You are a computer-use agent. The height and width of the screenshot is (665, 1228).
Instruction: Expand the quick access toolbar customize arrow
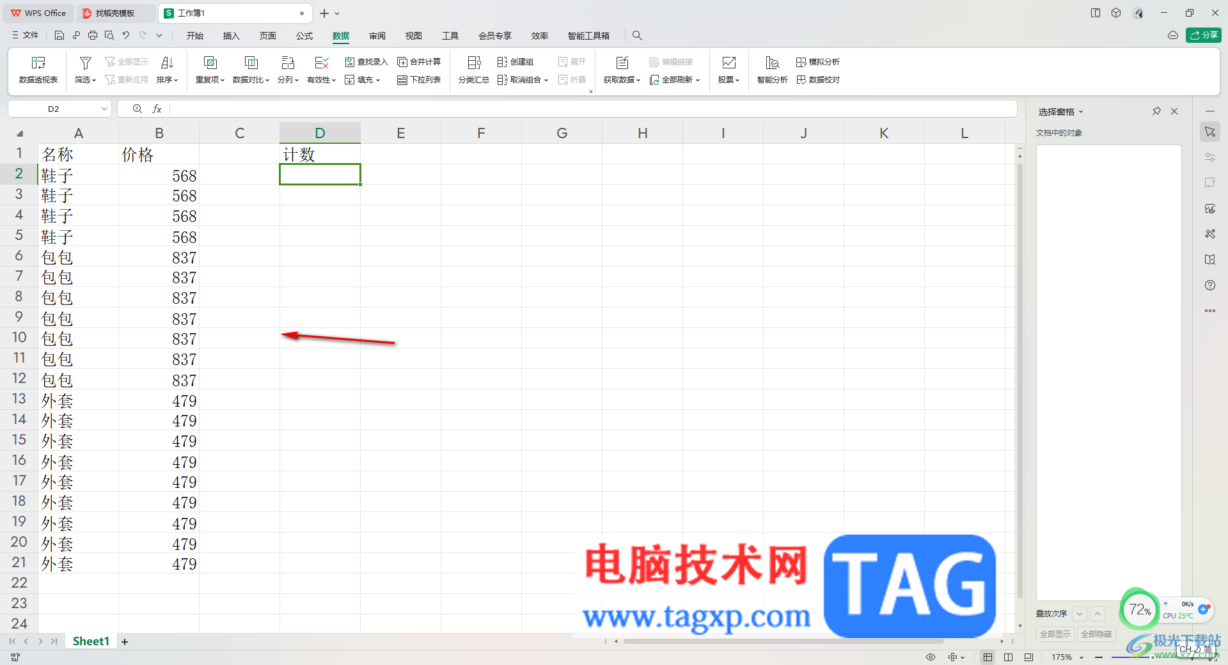pyautogui.click(x=159, y=36)
